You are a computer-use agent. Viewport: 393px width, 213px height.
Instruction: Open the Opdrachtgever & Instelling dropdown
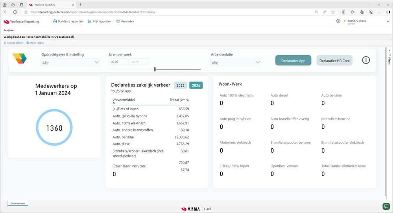[x=70, y=63]
